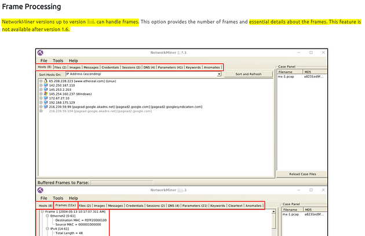Select DNS (4) tab in upper window
Viewport: 365px width, 236px height.
point(149,68)
